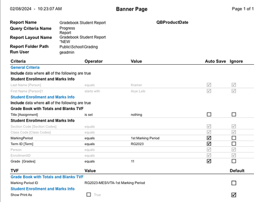Click the Default column header
The height and width of the screenshot is (202, 263).
click(237, 170)
